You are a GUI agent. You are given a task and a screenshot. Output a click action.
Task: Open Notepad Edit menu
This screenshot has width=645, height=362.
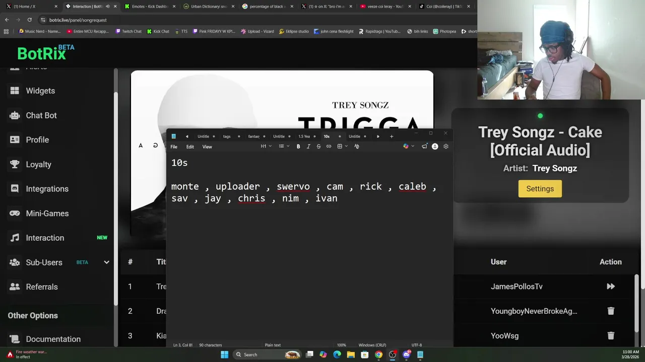coord(190,147)
